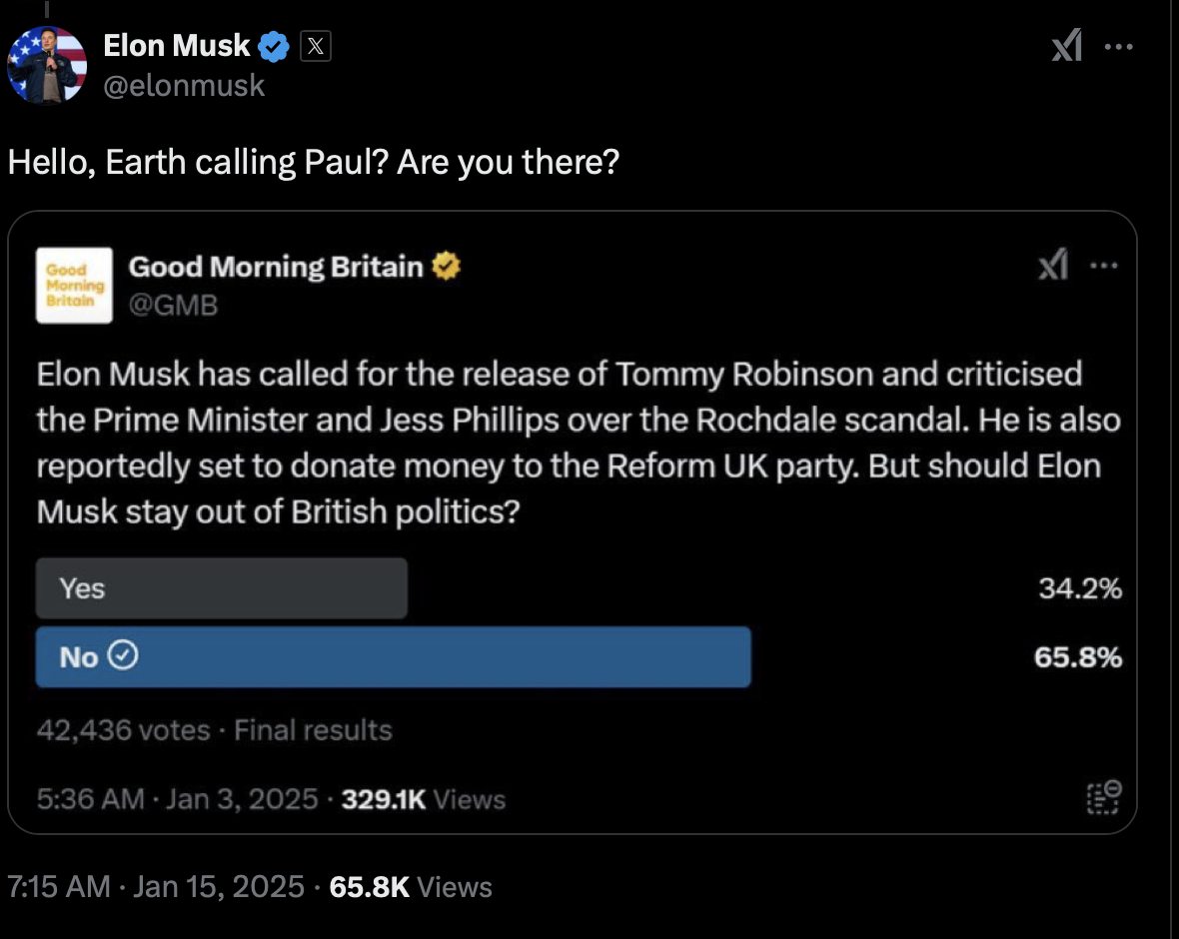Click the Grok icon on Elon's post

tap(1067, 45)
